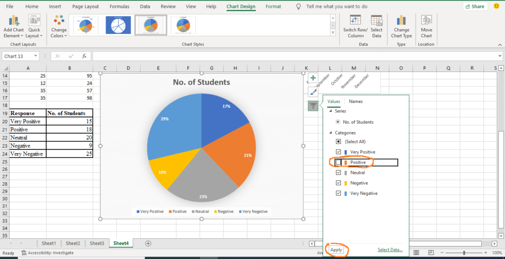Click the Chart Styles paintbrush button
505x259 pixels.
click(x=313, y=92)
